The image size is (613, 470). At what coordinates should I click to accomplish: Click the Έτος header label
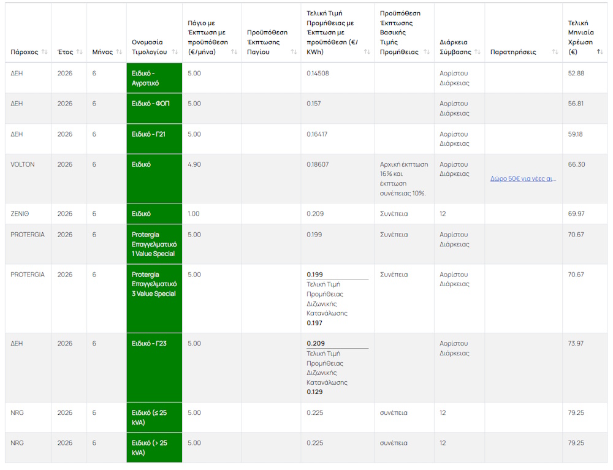(x=66, y=52)
